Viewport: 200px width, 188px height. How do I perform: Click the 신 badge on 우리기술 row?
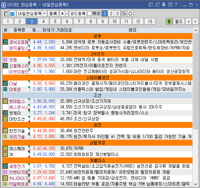[5, 137]
